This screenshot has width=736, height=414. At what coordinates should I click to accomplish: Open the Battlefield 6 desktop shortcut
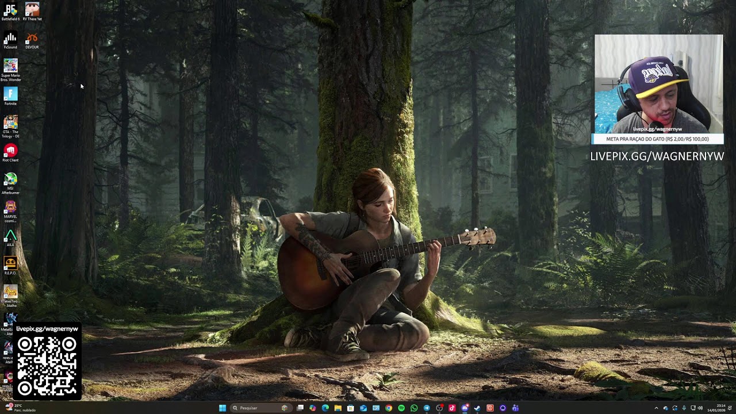tap(10, 11)
